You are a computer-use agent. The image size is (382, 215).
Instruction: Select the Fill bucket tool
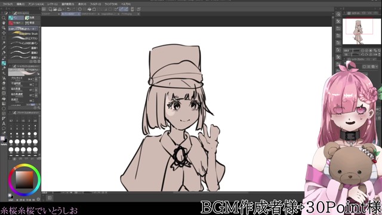(4, 99)
